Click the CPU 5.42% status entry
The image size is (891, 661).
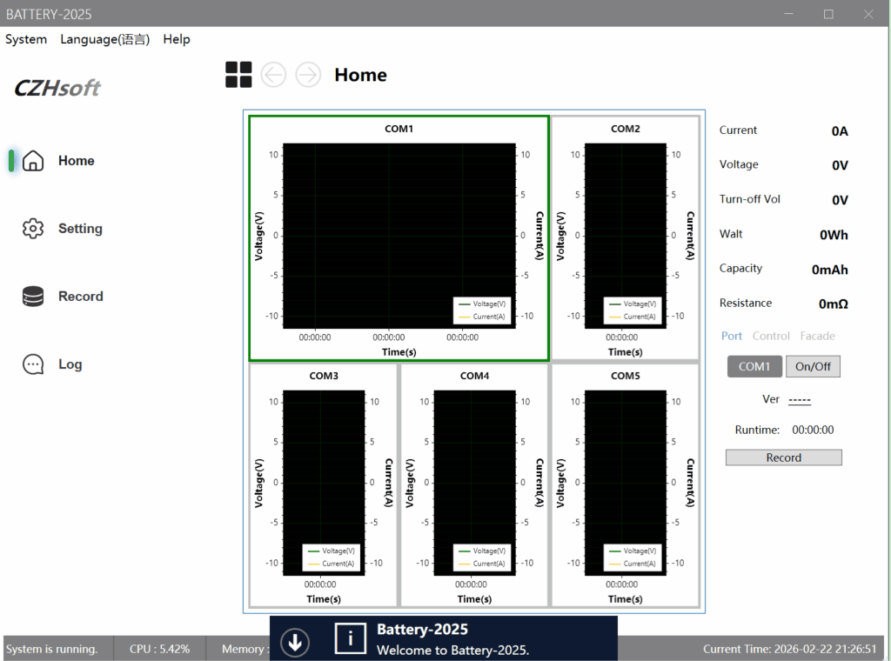click(160, 649)
